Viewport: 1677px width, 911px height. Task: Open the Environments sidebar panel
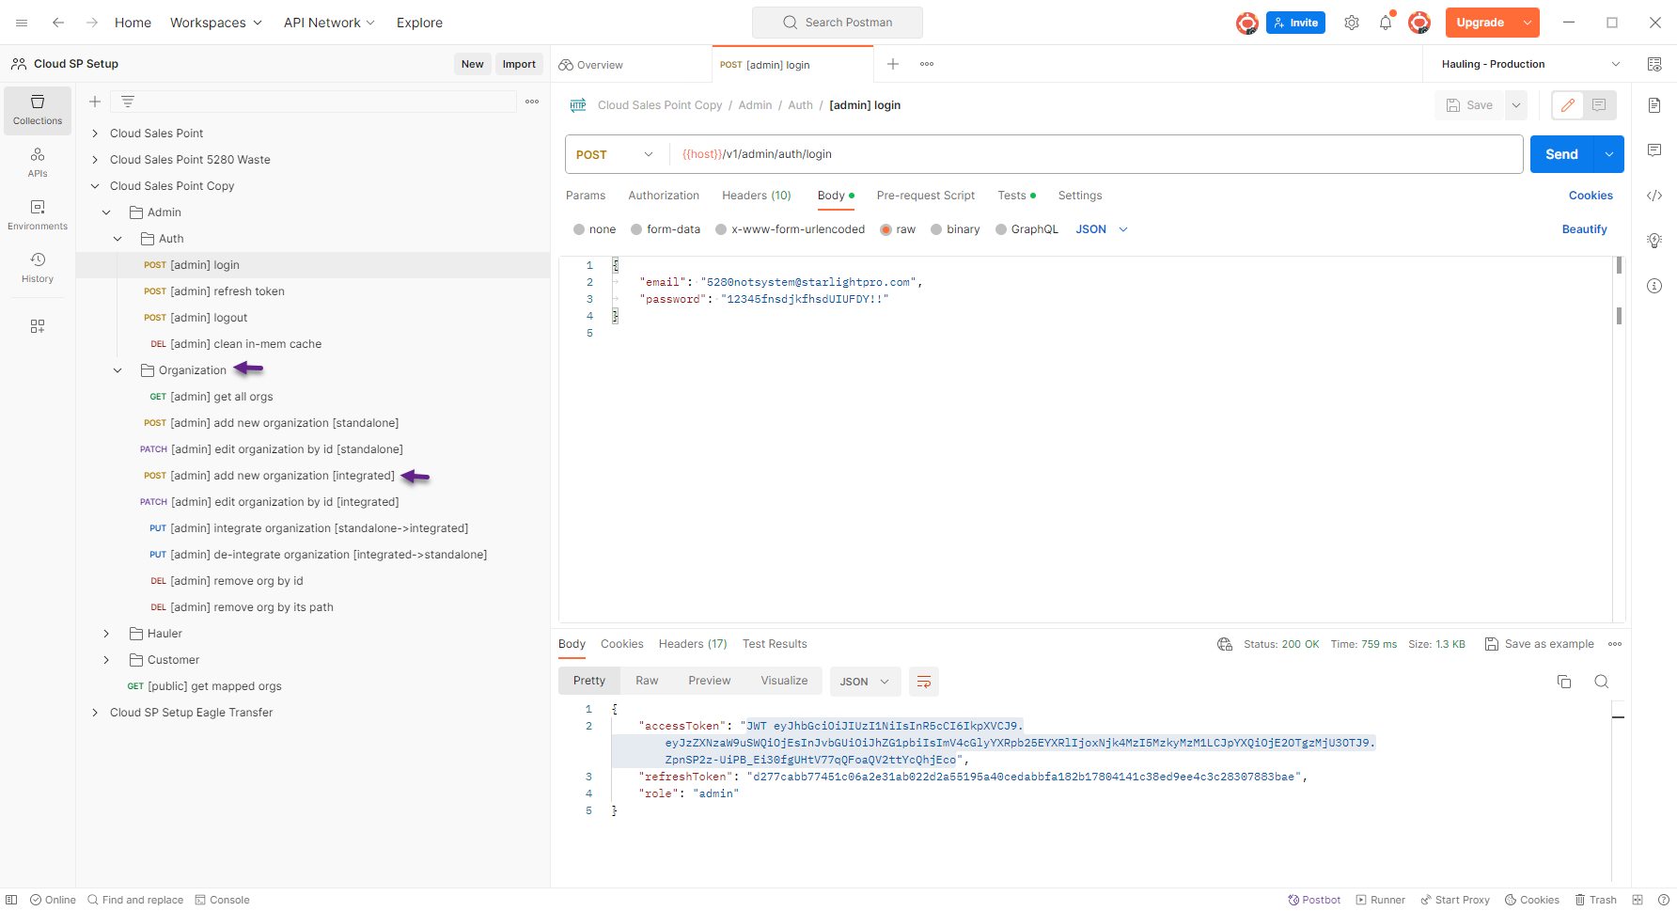tap(38, 215)
